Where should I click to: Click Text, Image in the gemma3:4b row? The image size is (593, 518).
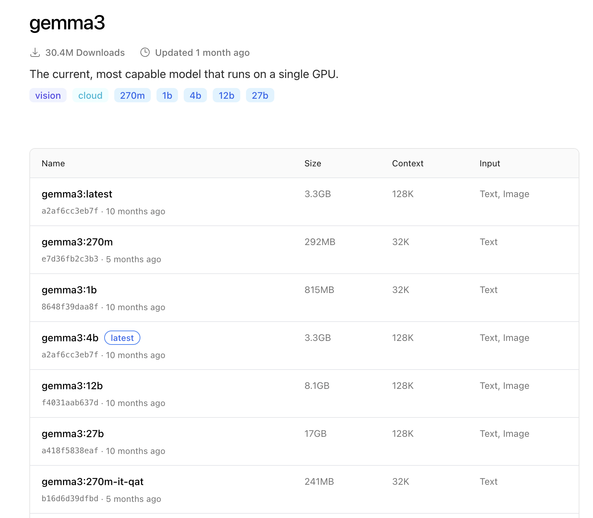[x=505, y=338]
